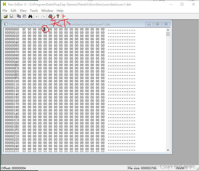Minimize the user1.dat child window
The image size is (199, 171).
pyautogui.click(x=149, y=24)
